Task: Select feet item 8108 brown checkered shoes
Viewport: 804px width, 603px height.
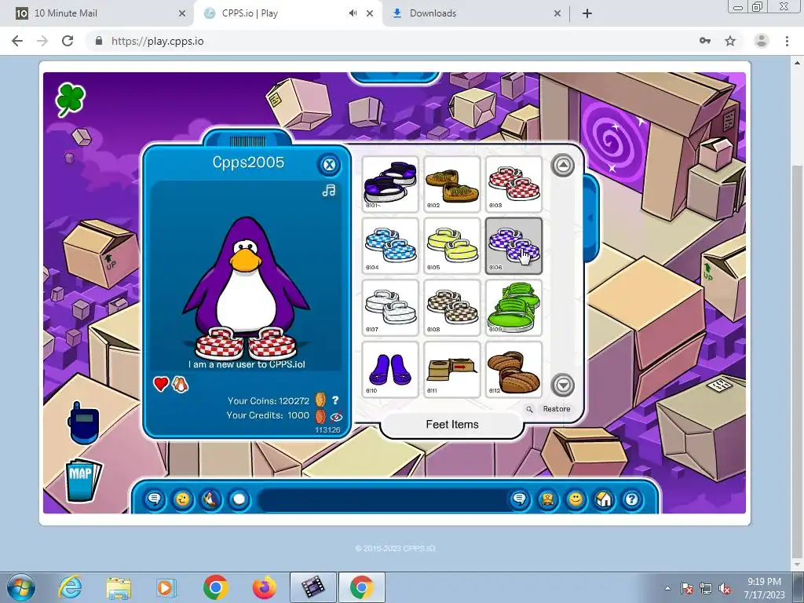Action: (451, 308)
